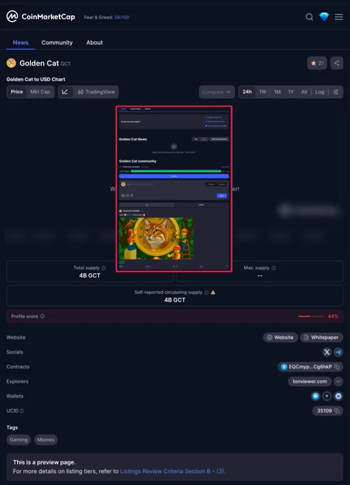The width and height of the screenshot is (350, 485).
Task: Open the X (Twitter) social link
Action: coord(327,352)
